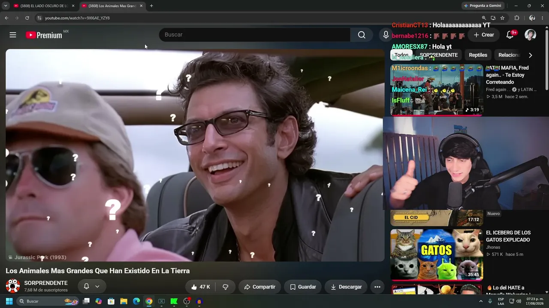Click the Compartir button

(260, 287)
